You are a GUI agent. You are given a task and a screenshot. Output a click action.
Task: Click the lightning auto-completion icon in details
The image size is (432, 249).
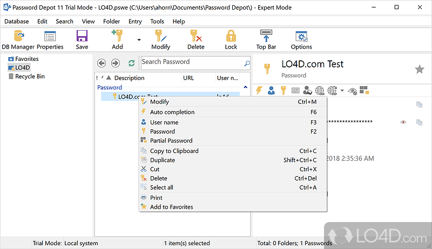[x=259, y=90]
